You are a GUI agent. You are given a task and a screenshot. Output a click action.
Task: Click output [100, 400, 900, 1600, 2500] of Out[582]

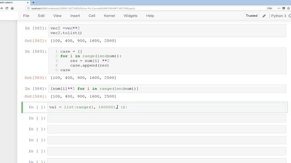pos(83,41)
